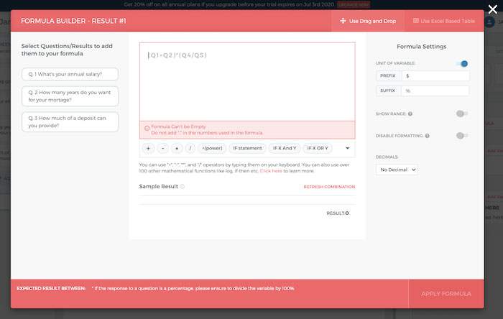Insert the IF X OR Y function
The width and height of the screenshot is (503, 319).
point(318,148)
